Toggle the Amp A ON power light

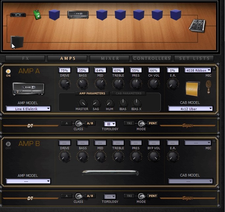(8, 71)
